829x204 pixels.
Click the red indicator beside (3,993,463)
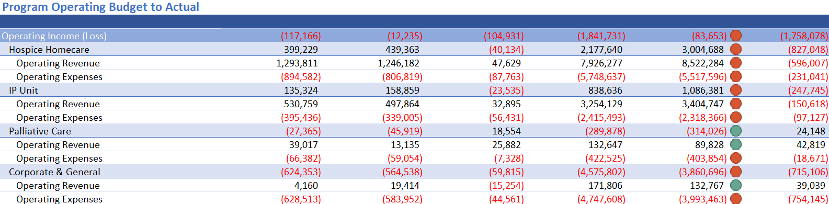tap(736, 199)
